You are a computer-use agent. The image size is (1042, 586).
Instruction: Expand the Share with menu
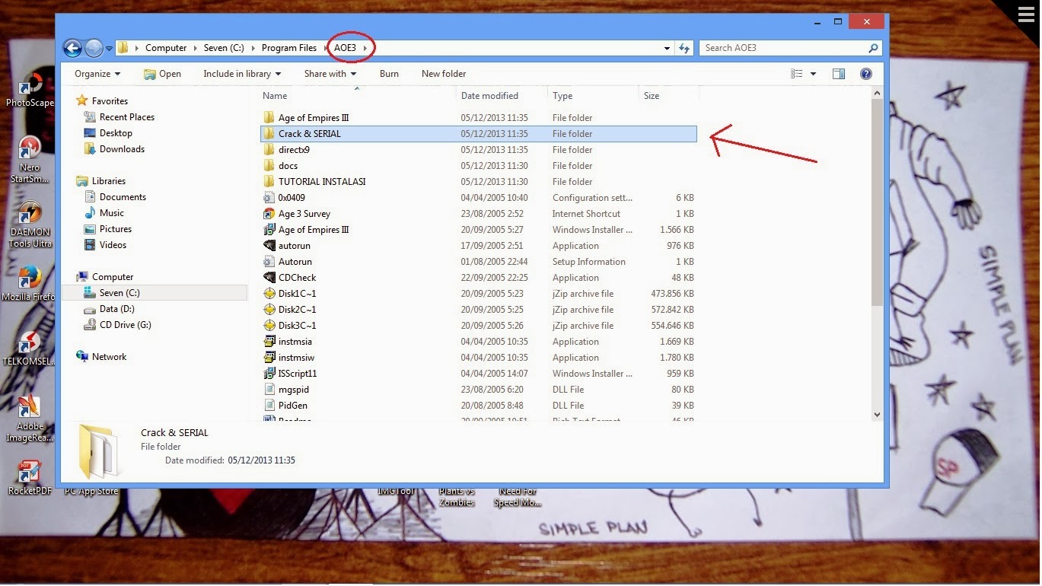(x=330, y=74)
